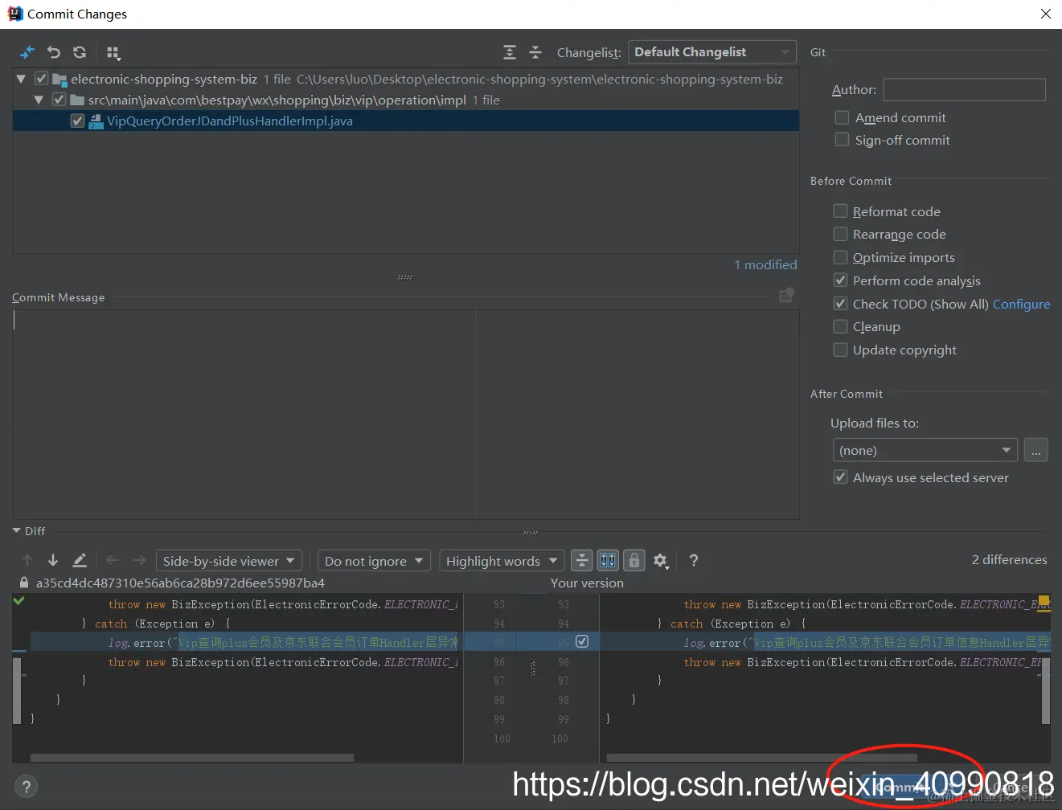The width and height of the screenshot is (1062, 810).
Task: Click the diff help question mark
Action: click(694, 560)
